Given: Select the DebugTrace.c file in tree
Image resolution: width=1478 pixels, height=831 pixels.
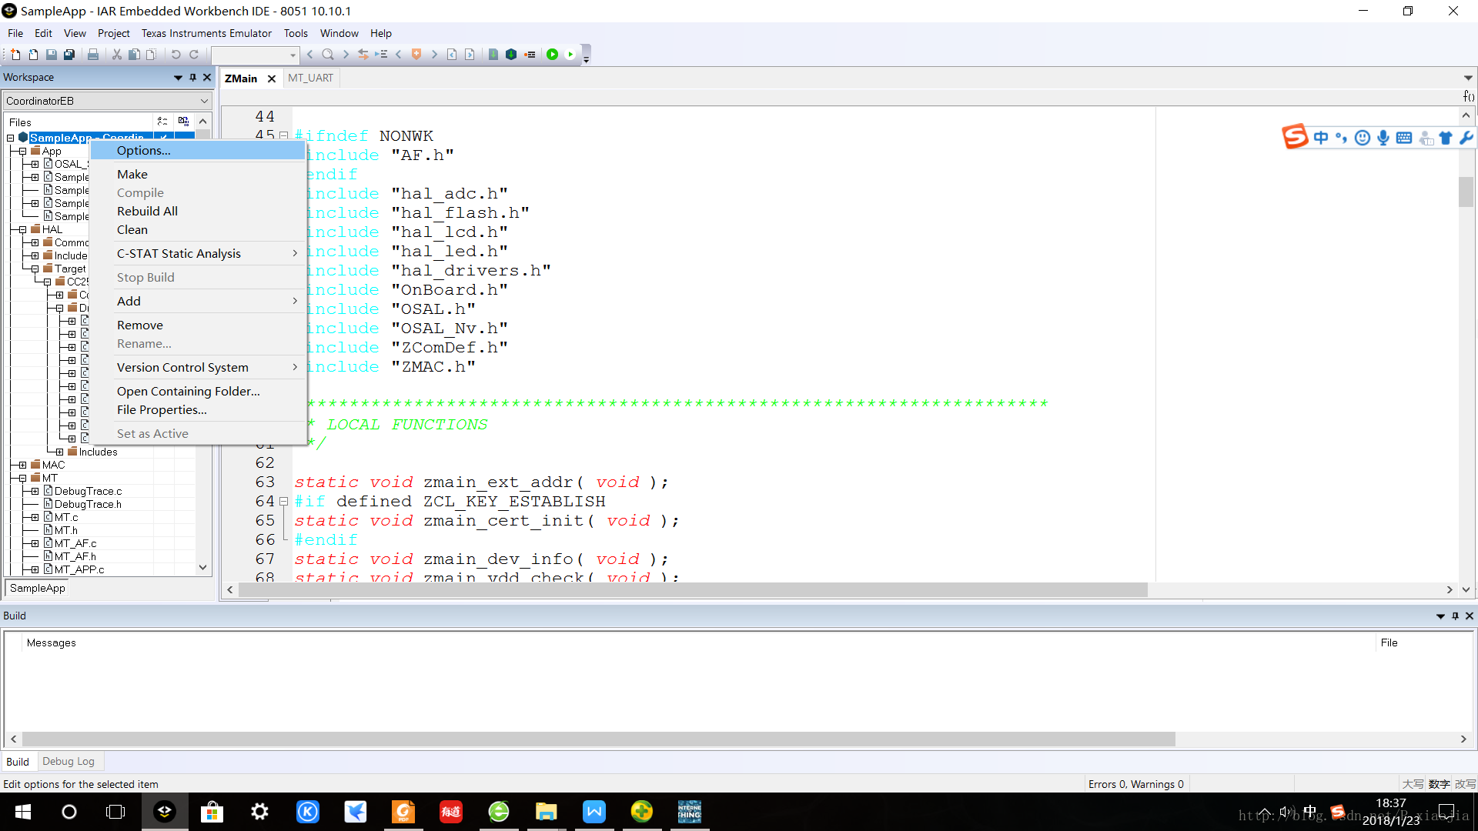Looking at the screenshot, I should point(88,492).
